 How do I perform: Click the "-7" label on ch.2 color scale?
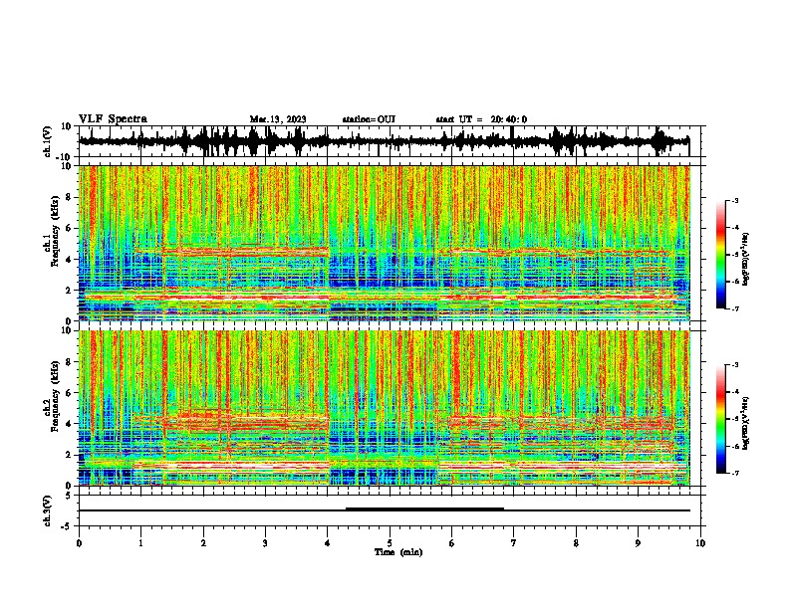point(735,473)
